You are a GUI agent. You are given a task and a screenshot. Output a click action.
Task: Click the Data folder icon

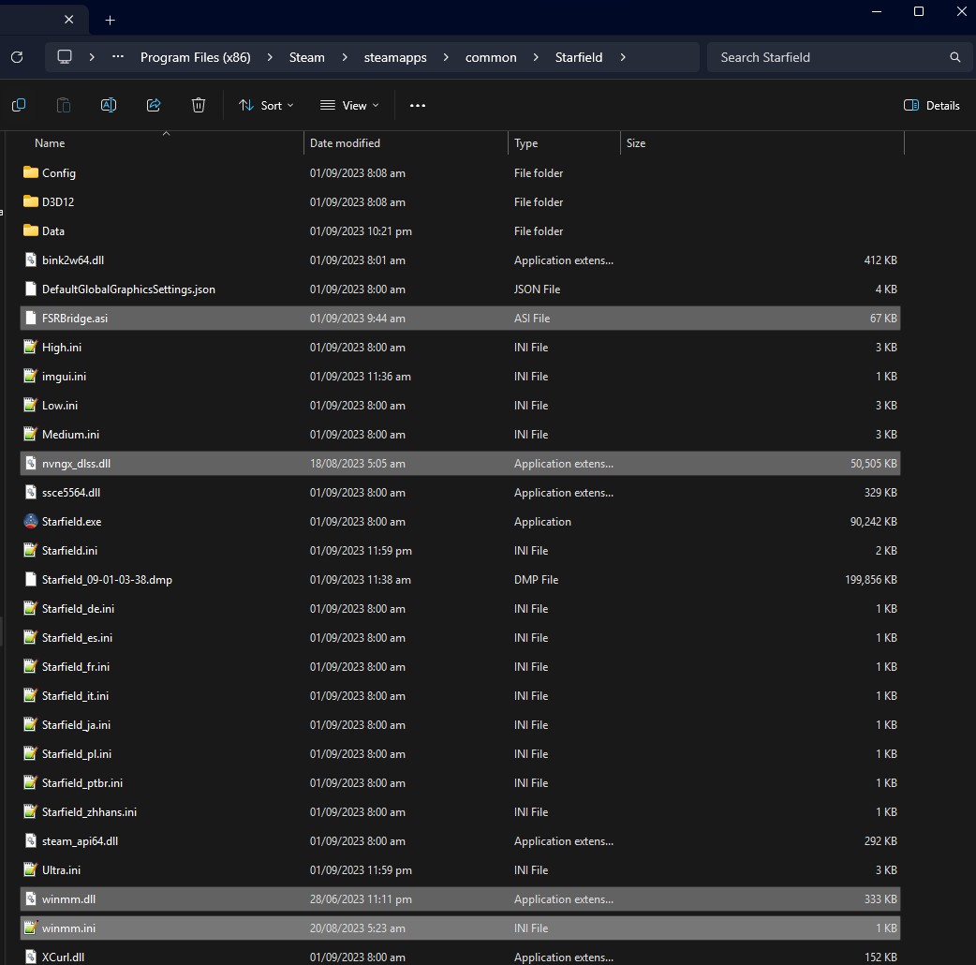[x=31, y=231]
